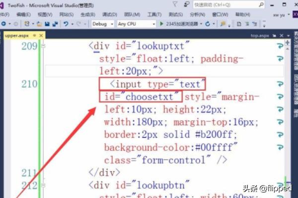This screenshot has width=298, height=198.
Task: Click the browser refresh icon in toolbar
Action: coord(208,24)
